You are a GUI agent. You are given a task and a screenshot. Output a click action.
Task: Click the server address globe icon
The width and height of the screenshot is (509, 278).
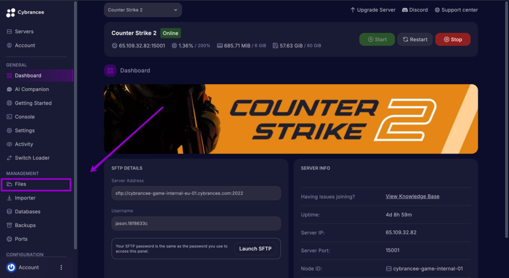pos(114,46)
